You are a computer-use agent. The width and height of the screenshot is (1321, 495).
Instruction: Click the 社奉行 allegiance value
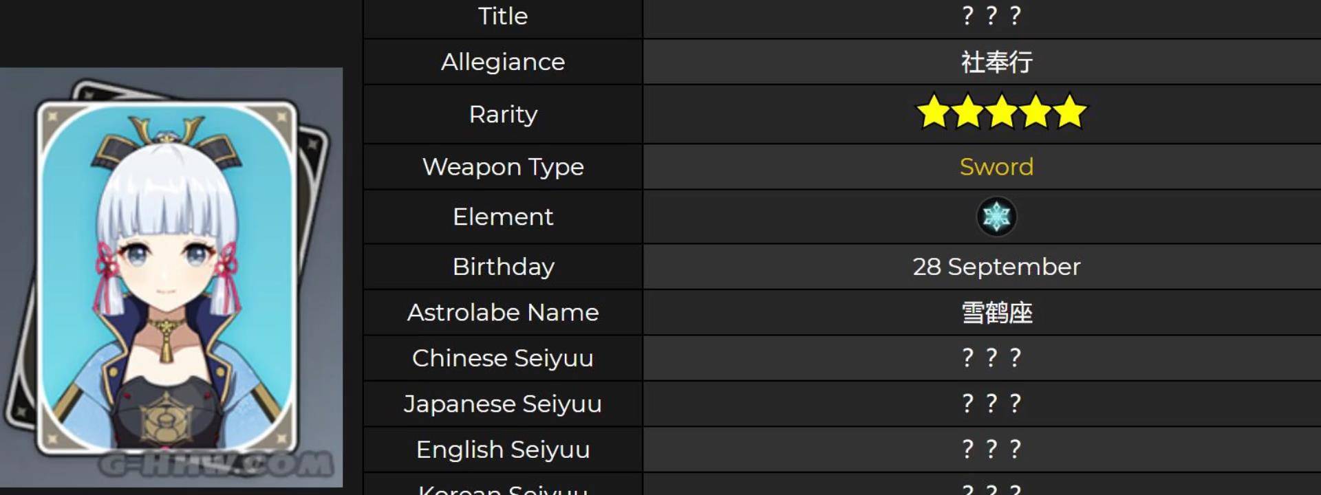pyautogui.click(x=996, y=63)
